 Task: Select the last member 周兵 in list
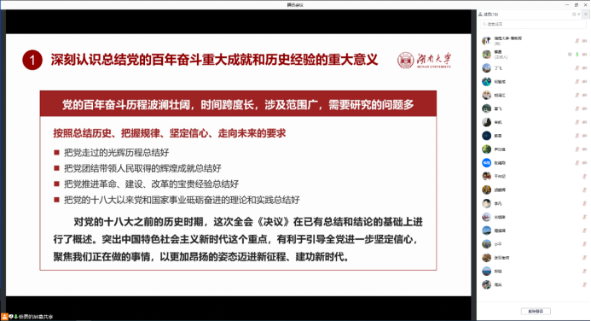tap(534, 285)
